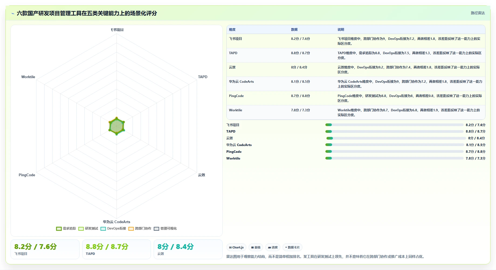Click the 数据 column header
This screenshot has width=496, height=270.
pyautogui.click(x=294, y=30)
